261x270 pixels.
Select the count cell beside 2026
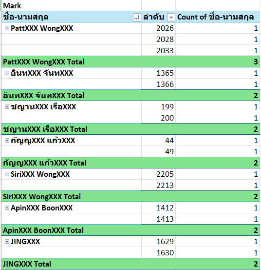pyautogui.click(x=218, y=28)
